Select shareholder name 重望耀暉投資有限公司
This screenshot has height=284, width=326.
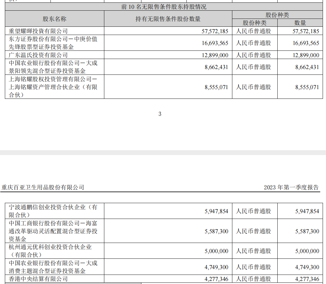pyautogui.click(x=38, y=31)
